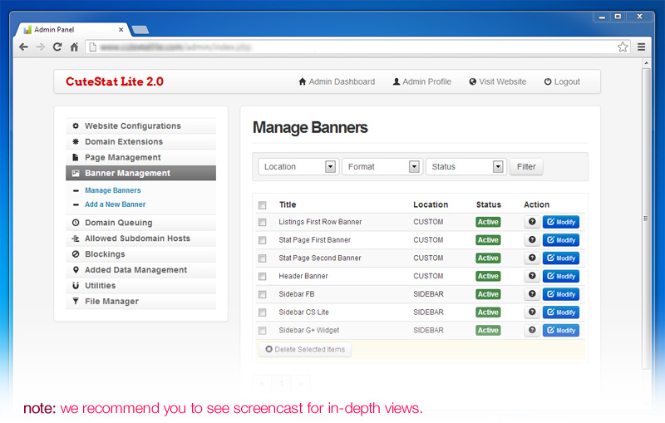
Task: Check the Sidebar CS Lite row checkbox
Action: [x=262, y=312]
